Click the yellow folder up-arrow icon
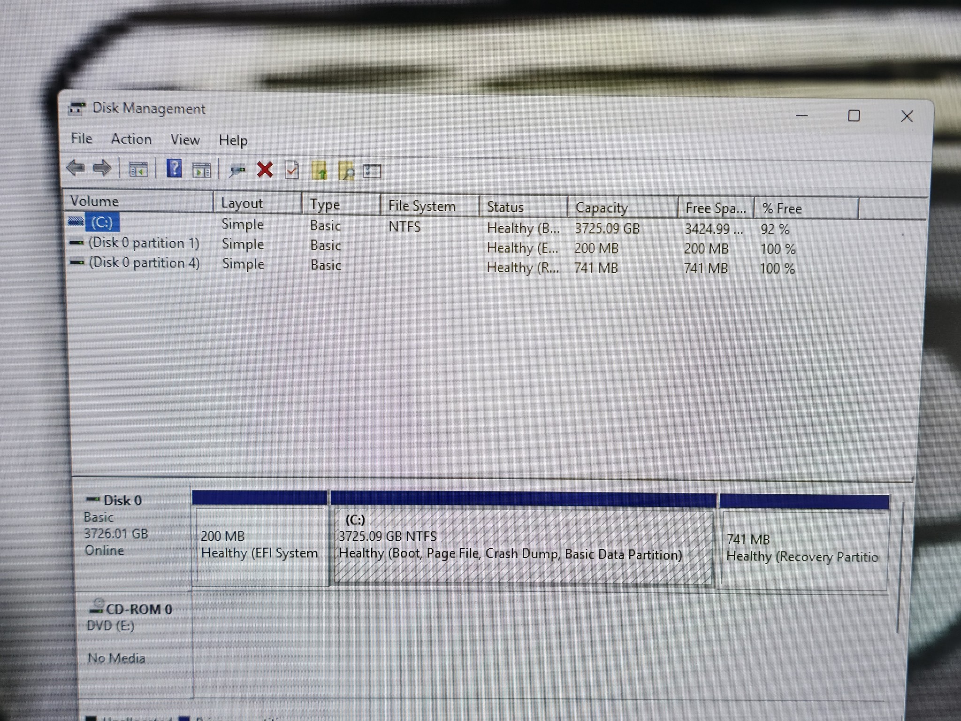961x721 pixels. coord(319,171)
